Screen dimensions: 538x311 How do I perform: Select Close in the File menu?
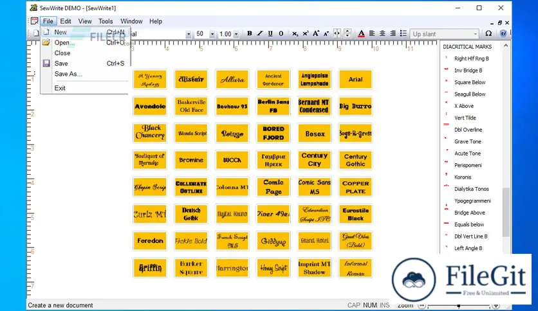click(x=85, y=53)
